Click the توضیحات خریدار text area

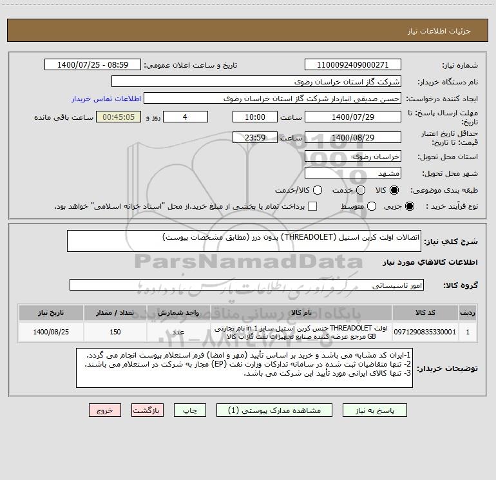tap(244, 368)
